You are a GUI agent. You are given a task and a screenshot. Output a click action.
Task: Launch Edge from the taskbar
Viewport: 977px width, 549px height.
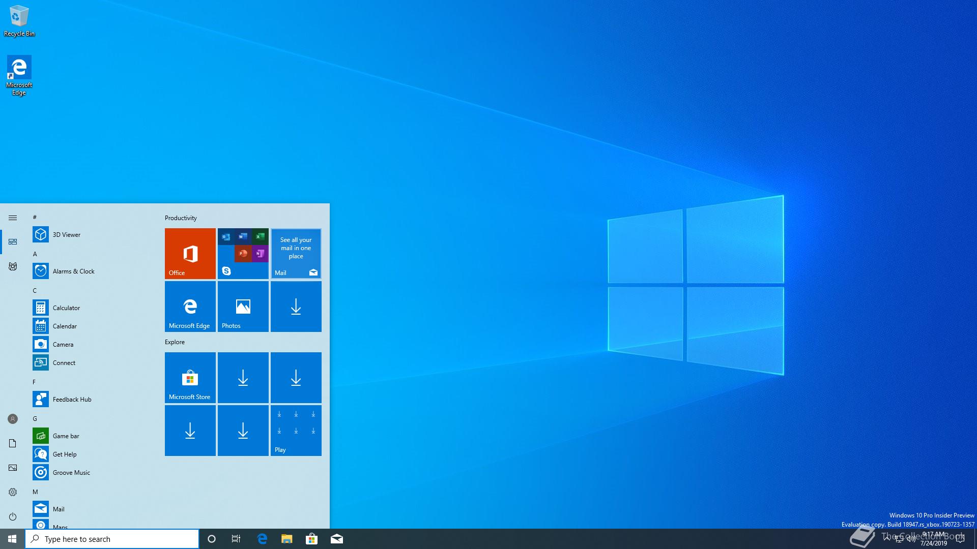262,539
